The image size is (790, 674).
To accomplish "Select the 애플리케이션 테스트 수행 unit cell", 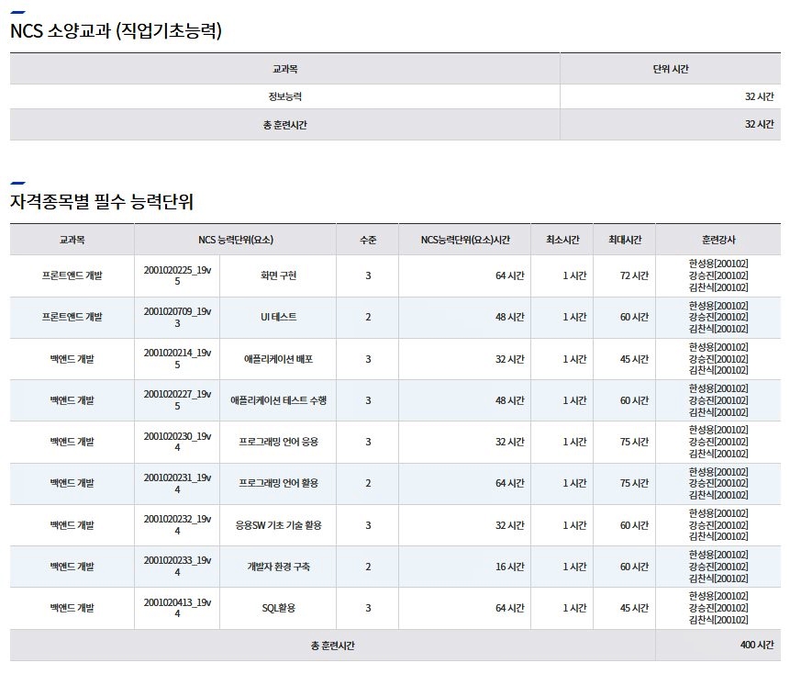I will click(278, 400).
